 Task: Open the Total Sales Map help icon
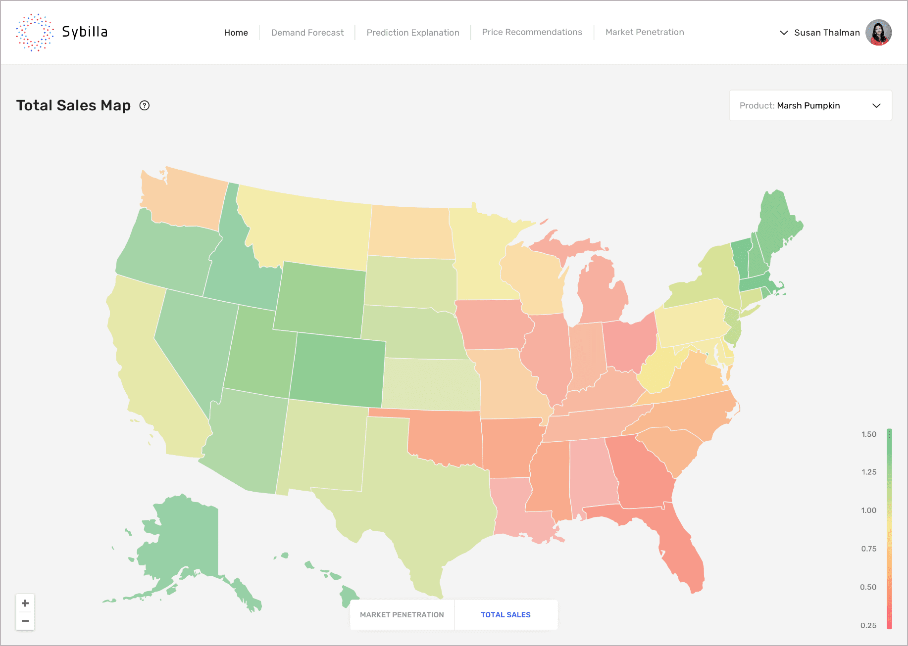coord(145,105)
